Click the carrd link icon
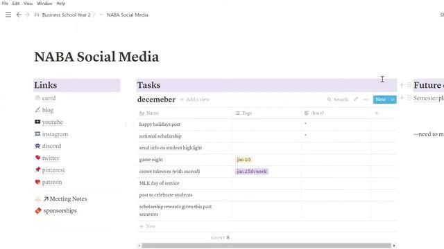Viewport: 444px width, 249px height. [x=37, y=98]
